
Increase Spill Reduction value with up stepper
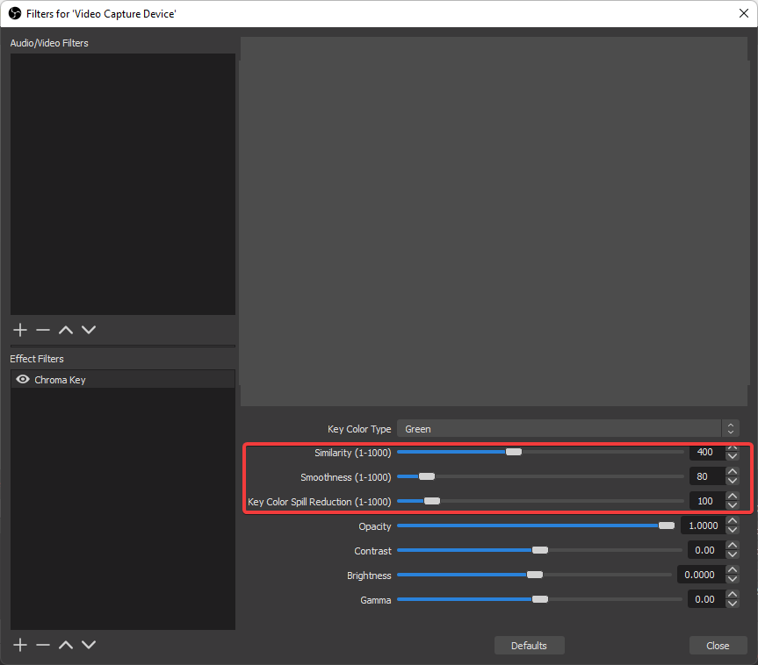coord(733,497)
